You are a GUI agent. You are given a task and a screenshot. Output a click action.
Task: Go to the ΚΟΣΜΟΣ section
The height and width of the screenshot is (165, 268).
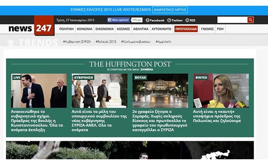[x=123, y=29]
